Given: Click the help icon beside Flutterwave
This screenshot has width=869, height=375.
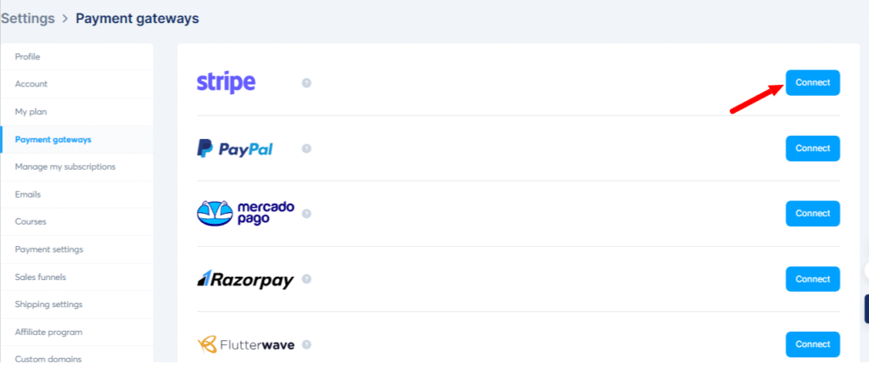Looking at the screenshot, I should [x=306, y=344].
